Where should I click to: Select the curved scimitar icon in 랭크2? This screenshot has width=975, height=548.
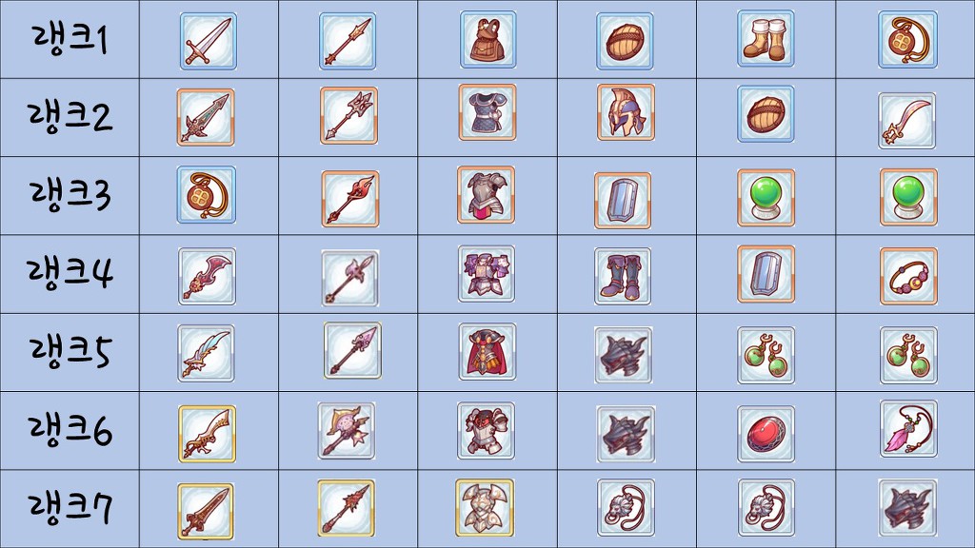point(906,121)
